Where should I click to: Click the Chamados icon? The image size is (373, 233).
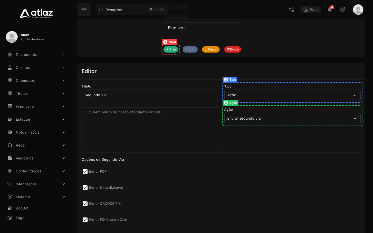point(10,80)
